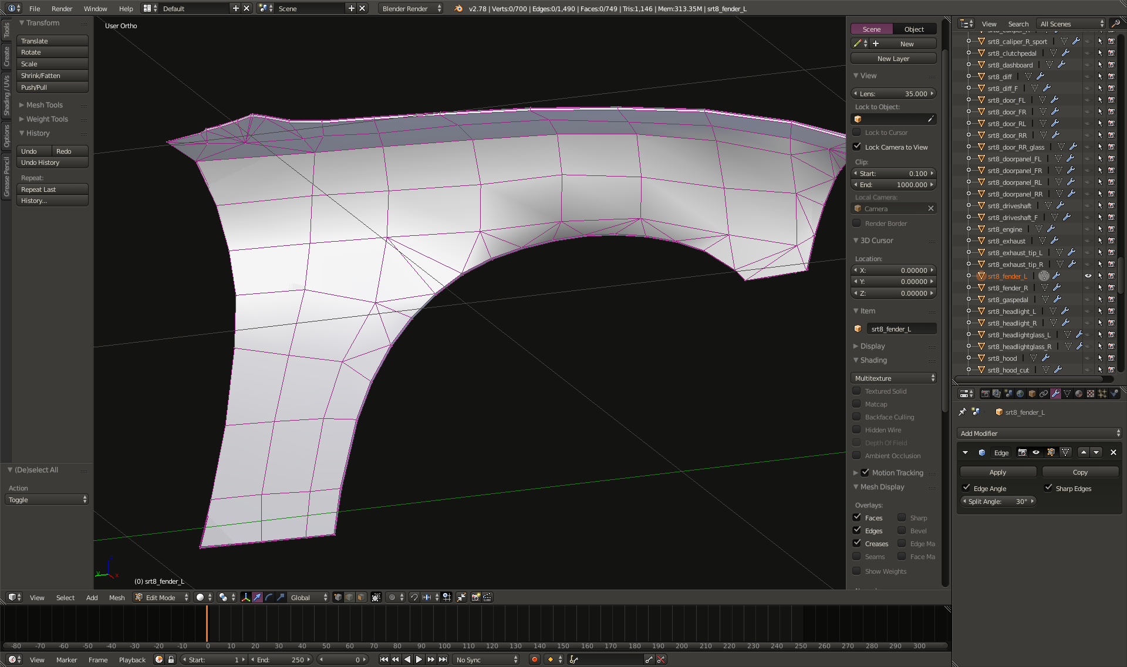
Task: Click OpenGL render animation clapper icon
Action: 487,597
